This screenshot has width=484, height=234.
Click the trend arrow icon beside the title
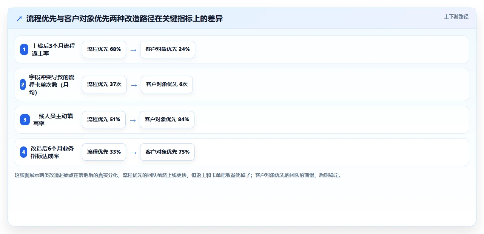19,19
